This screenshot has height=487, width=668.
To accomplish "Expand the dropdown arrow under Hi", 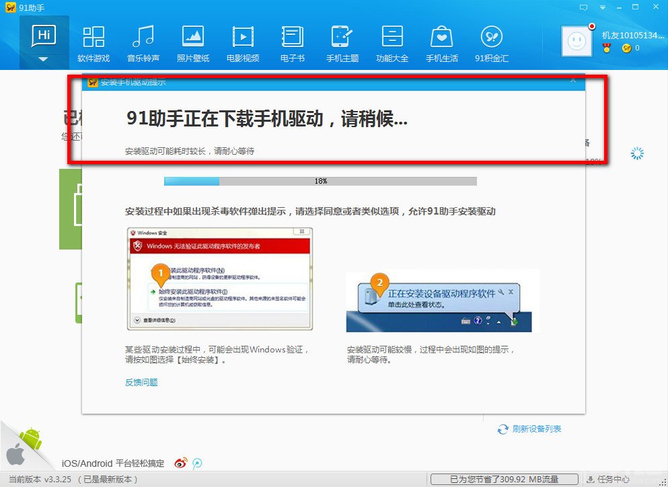I will coord(44,60).
